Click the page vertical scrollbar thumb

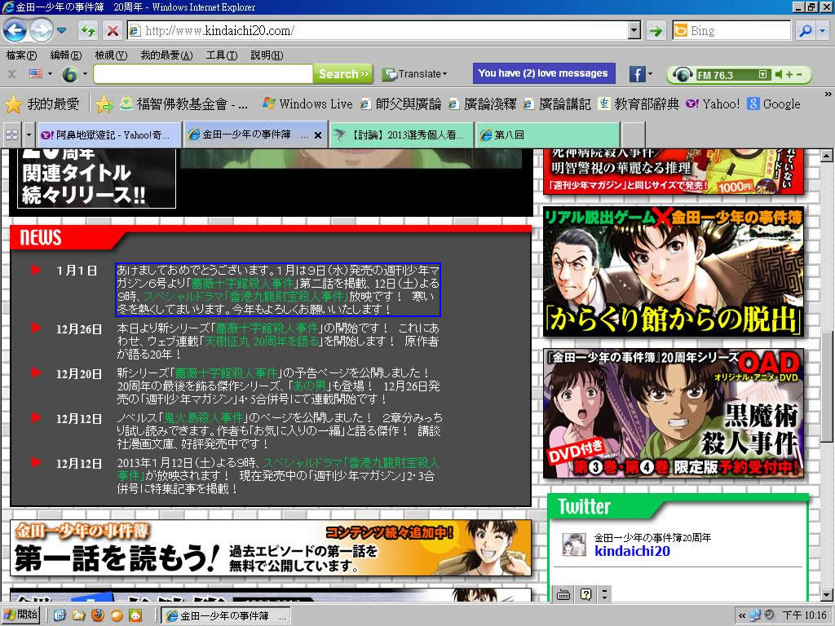(827, 386)
